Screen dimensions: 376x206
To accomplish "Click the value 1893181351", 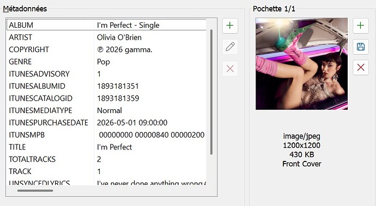I will click(x=118, y=86).
